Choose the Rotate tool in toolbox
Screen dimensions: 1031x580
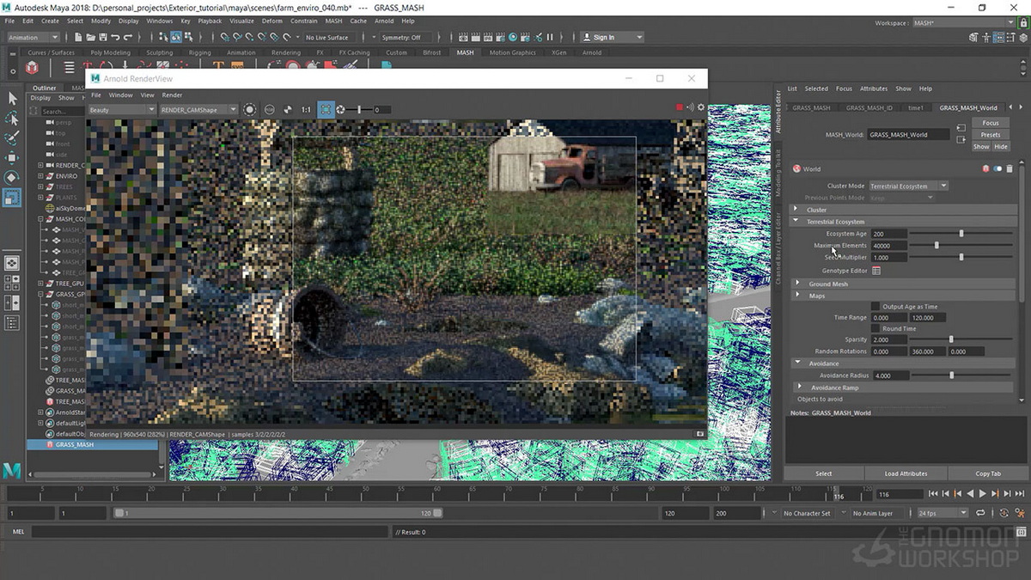pyautogui.click(x=12, y=178)
